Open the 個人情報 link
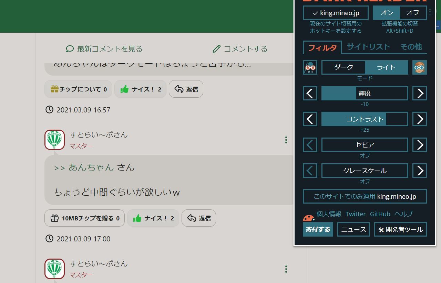441x283 pixels. (329, 214)
